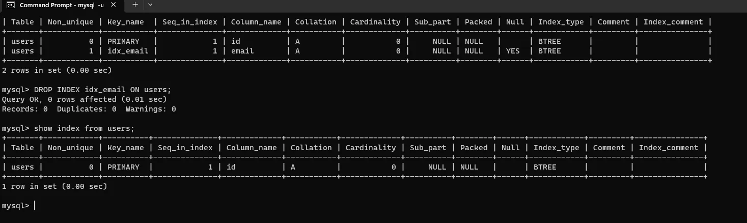Screen dimensions: 747x223
Task: Click the "Records: 0" text
Action: [x=25, y=109]
